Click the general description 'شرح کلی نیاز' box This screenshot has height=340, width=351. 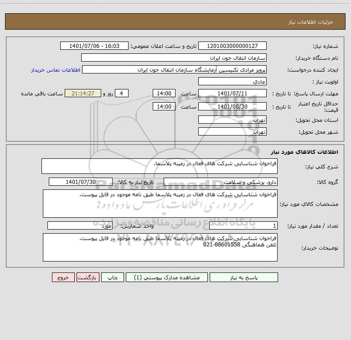[x=160, y=166]
